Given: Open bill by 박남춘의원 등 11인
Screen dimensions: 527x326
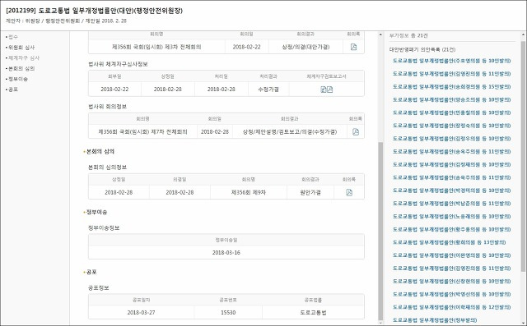Looking at the screenshot, I should pos(451,204).
